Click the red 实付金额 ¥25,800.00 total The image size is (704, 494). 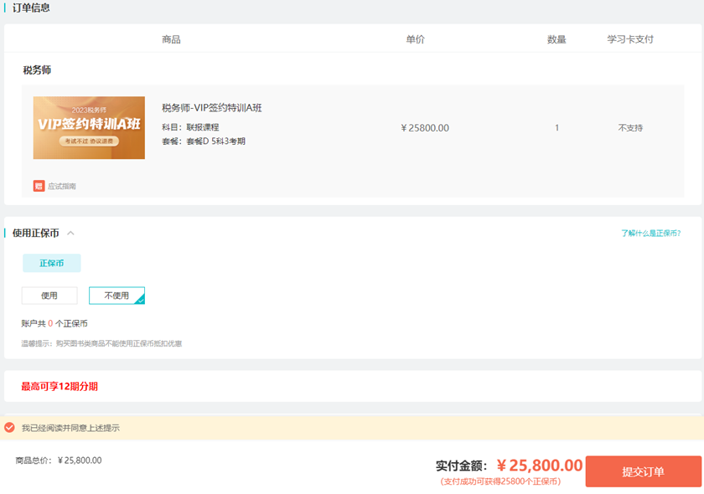tap(539, 466)
